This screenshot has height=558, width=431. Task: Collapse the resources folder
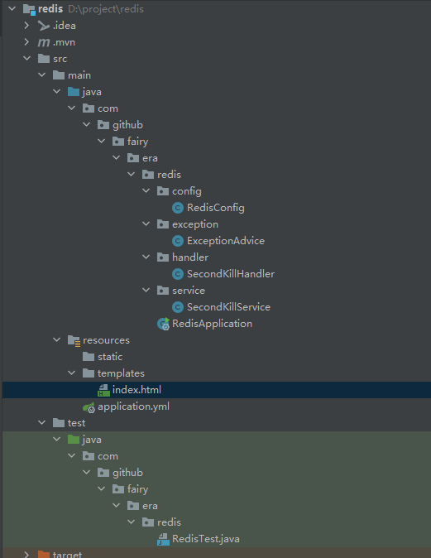coord(57,340)
